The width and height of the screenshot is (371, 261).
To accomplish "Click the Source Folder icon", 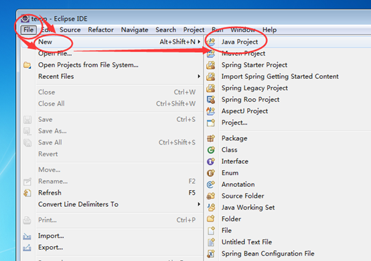I will click(x=211, y=196).
